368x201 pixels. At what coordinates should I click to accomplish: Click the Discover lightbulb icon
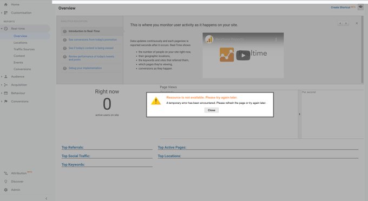pyautogui.click(x=6, y=182)
